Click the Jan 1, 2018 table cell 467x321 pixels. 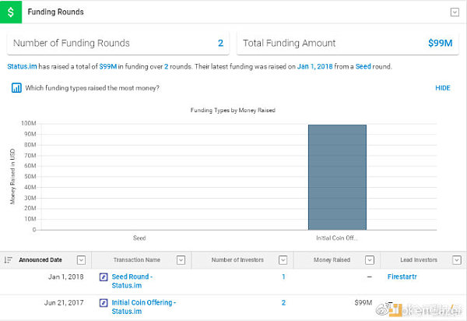click(66, 277)
